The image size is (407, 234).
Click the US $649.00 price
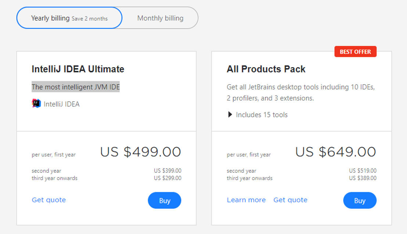pos(336,152)
